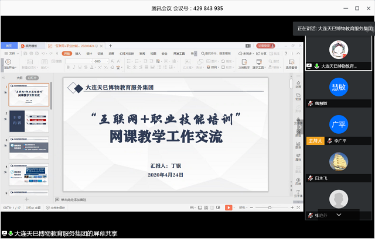Click the New Slide icon in the ribbon
This screenshot has width=375, height=239.
click(x=30, y=62)
